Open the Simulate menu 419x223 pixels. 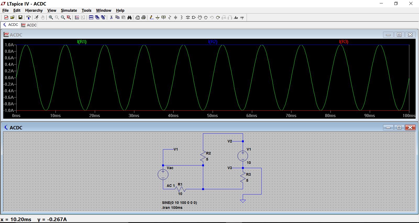(x=69, y=10)
